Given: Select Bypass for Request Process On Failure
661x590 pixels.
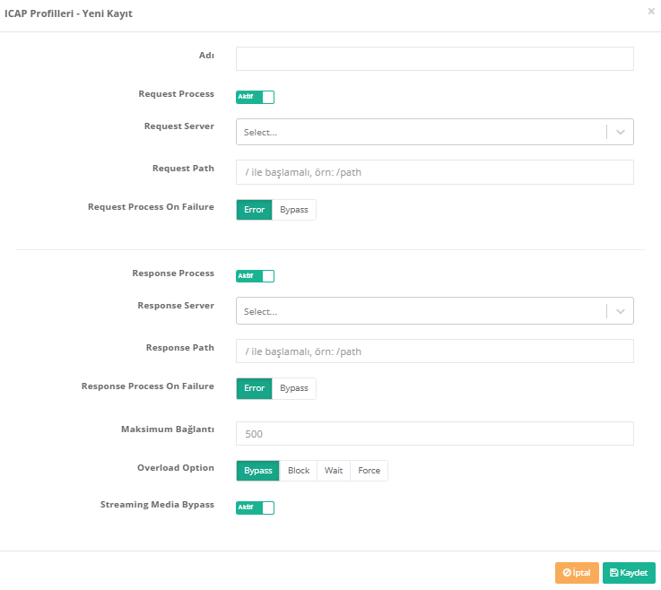Looking at the screenshot, I should [293, 210].
